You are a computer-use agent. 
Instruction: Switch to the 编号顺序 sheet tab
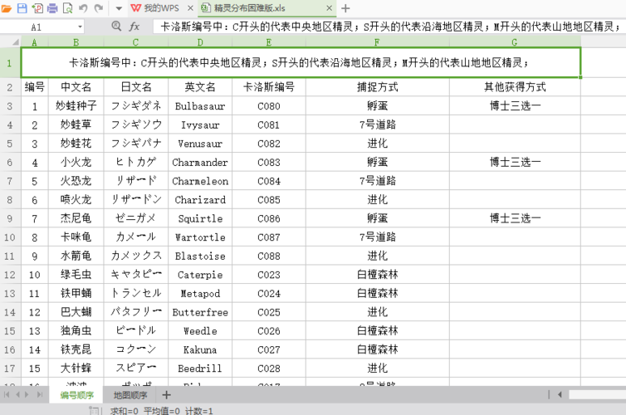click(x=76, y=395)
